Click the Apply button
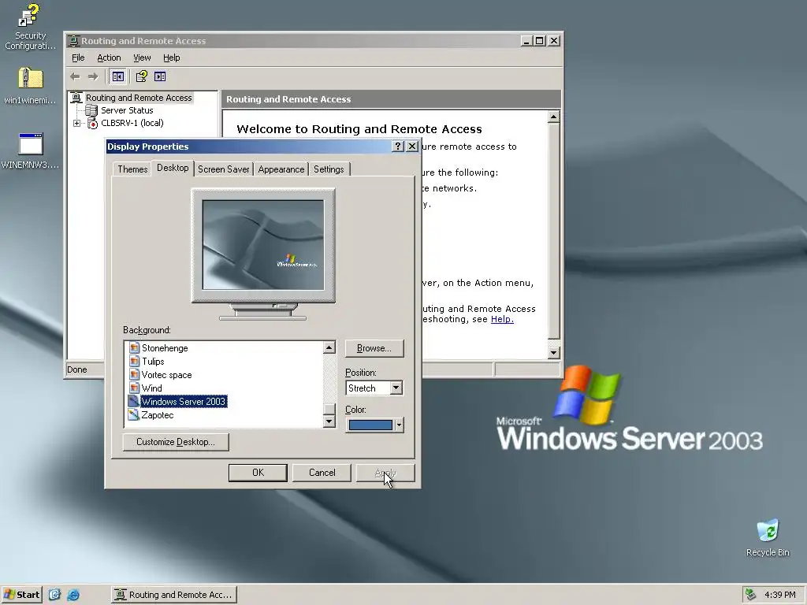This screenshot has width=807, height=605. pyautogui.click(x=385, y=473)
